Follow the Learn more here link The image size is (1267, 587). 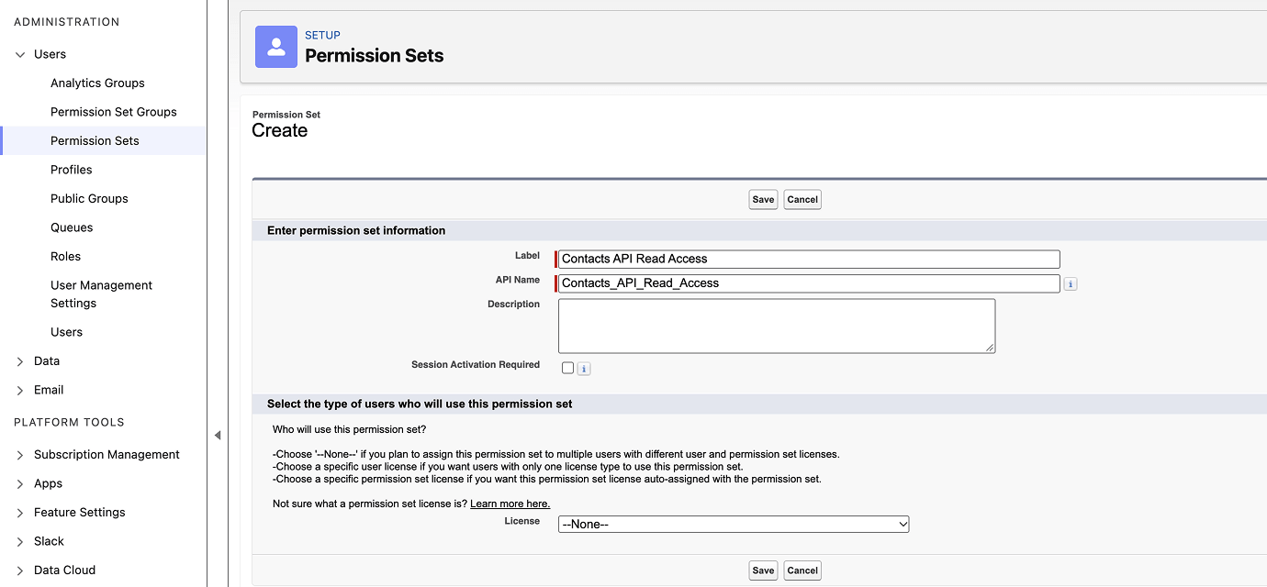point(510,504)
